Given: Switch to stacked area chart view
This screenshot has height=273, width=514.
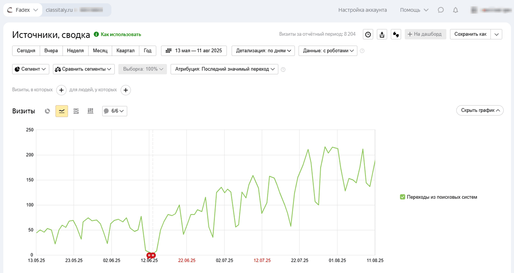Looking at the screenshot, I should tap(76, 111).
